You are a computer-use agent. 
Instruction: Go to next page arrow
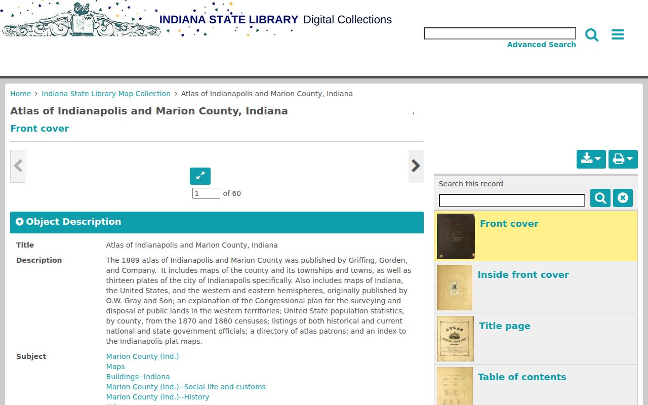pyautogui.click(x=416, y=166)
